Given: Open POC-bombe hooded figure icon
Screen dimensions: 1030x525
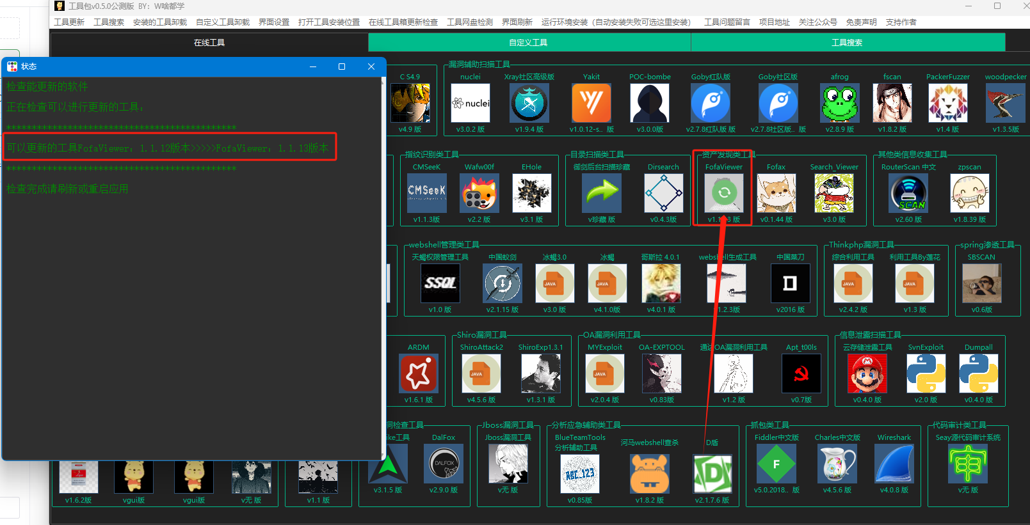Looking at the screenshot, I should click(x=650, y=103).
